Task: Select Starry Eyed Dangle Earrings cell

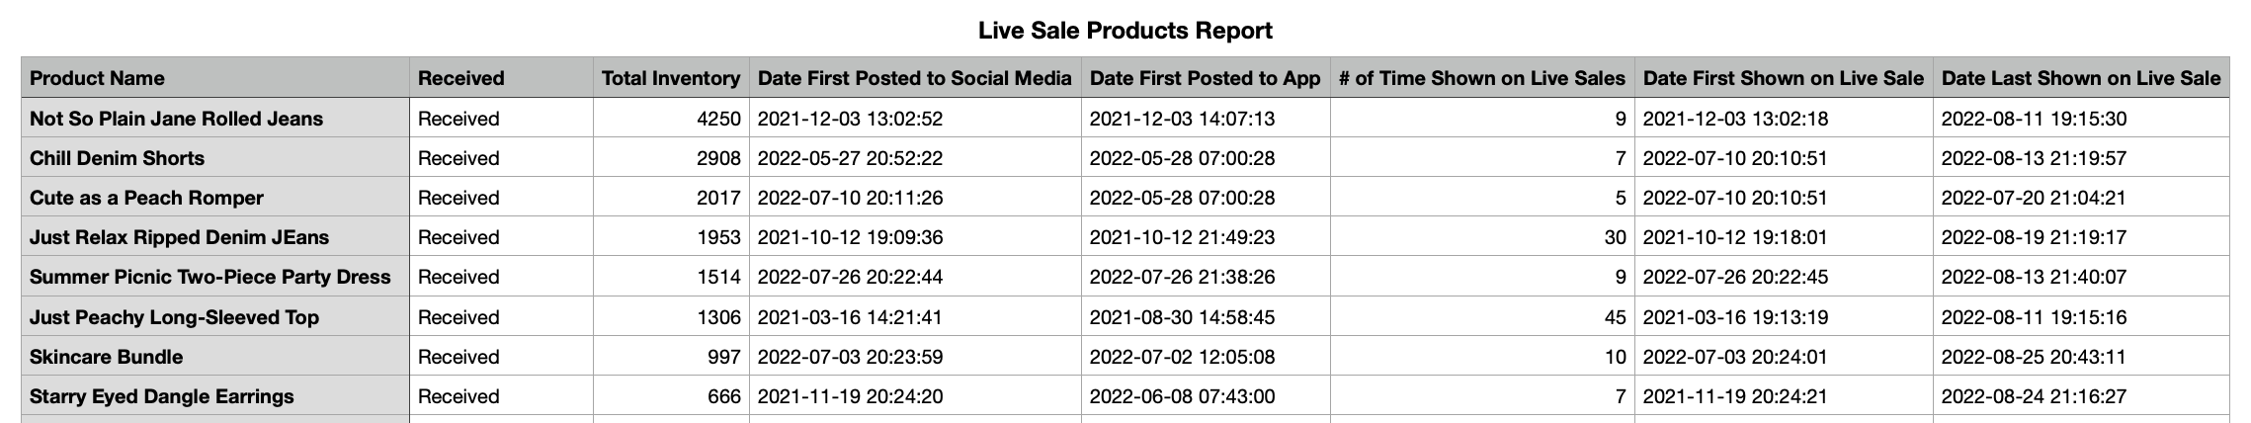Action: coord(161,396)
